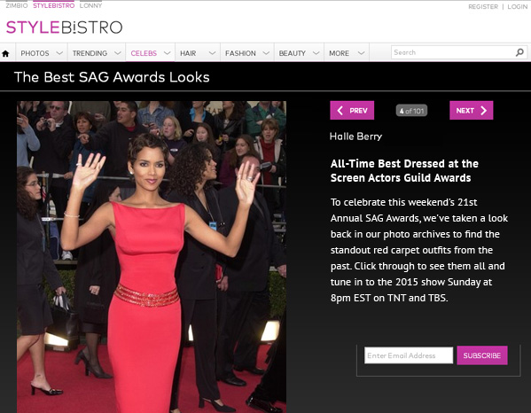Open the Celebs dropdown chevron
This screenshot has width=531, height=413.
pos(167,53)
